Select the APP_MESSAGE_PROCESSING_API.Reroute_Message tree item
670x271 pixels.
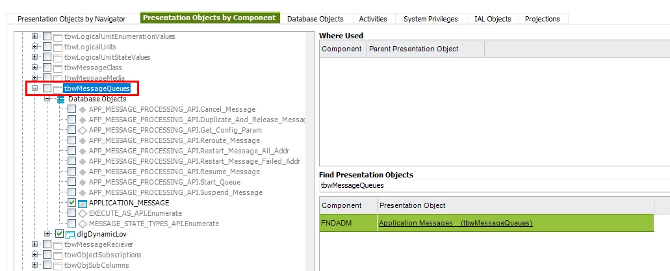tap(174, 140)
